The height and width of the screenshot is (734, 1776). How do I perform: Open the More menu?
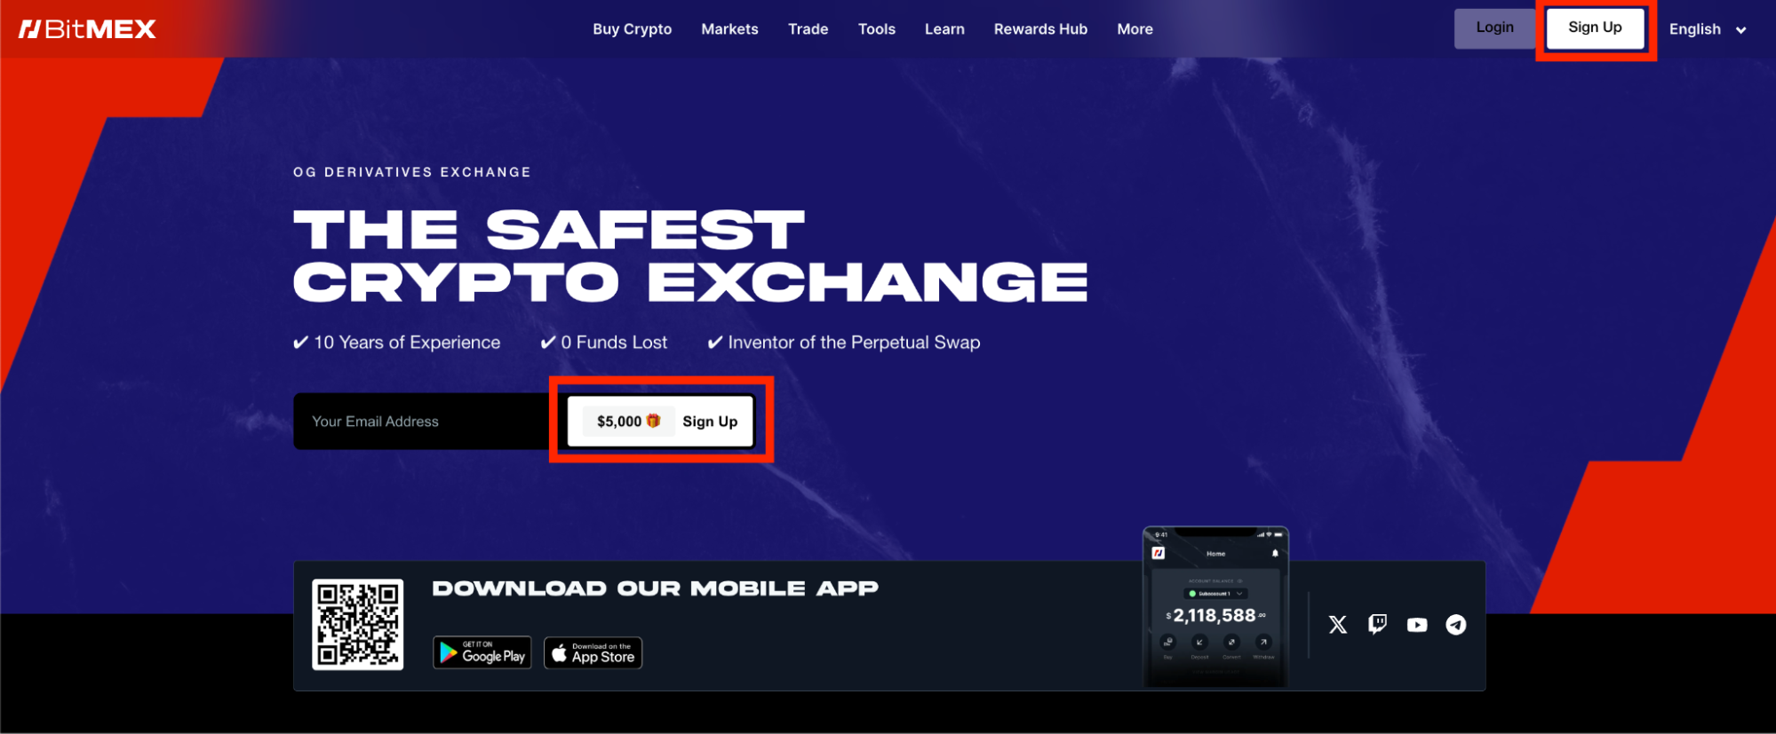(x=1135, y=29)
